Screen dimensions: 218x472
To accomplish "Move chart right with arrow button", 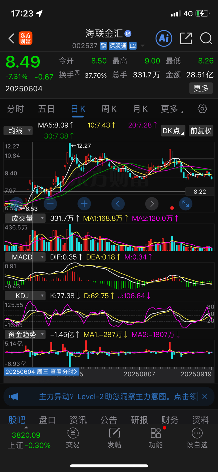I will 152,204.
